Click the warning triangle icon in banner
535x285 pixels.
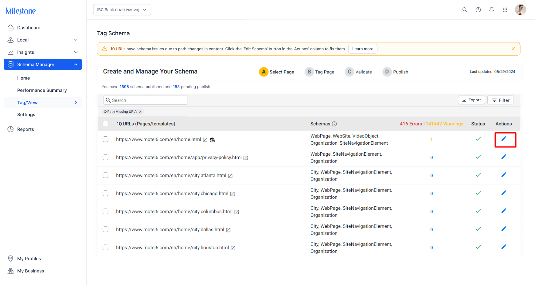(x=104, y=49)
